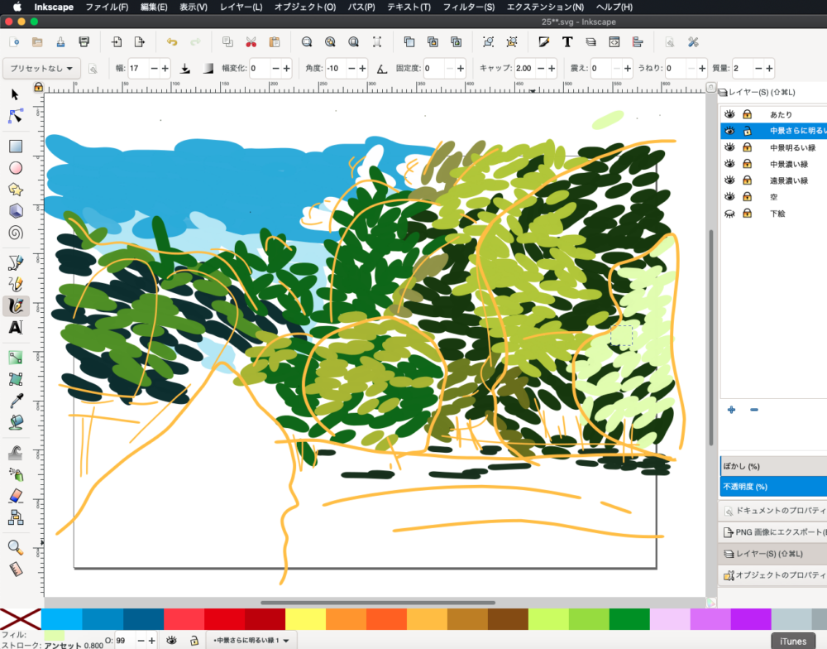This screenshot has width=827, height=649.
Task: Open the エクステンション(N) menu
Action: pos(545,7)
